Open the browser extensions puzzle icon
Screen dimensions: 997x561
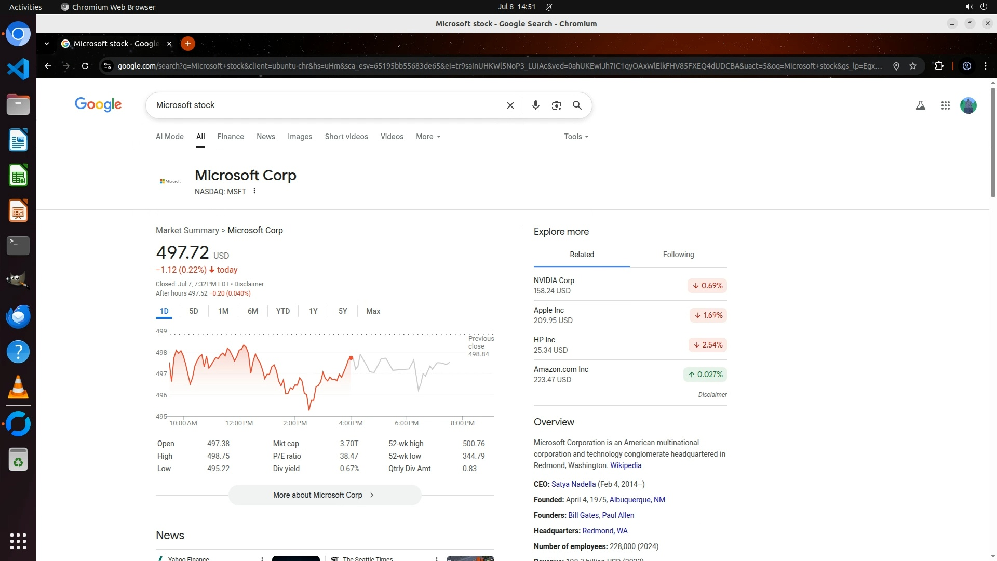[939, 66]
